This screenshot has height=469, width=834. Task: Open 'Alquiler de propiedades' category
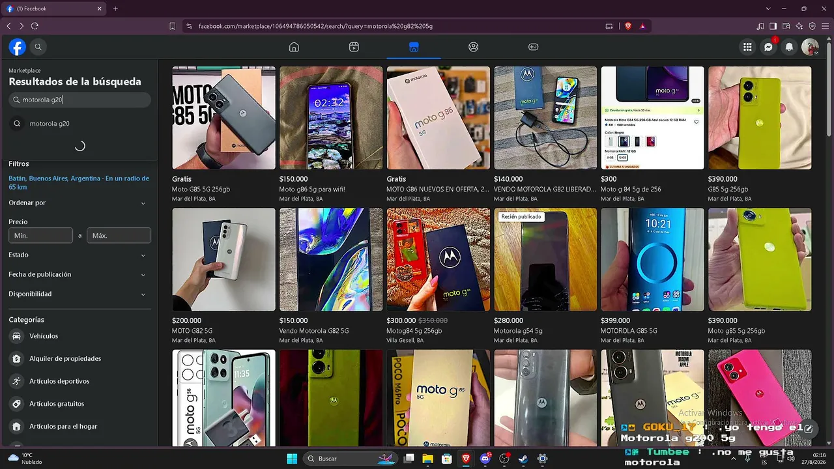[79, 358]
